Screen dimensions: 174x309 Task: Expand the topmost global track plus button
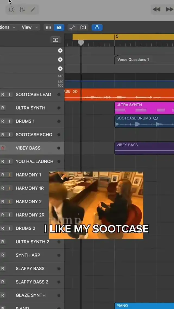coord(60,51)
